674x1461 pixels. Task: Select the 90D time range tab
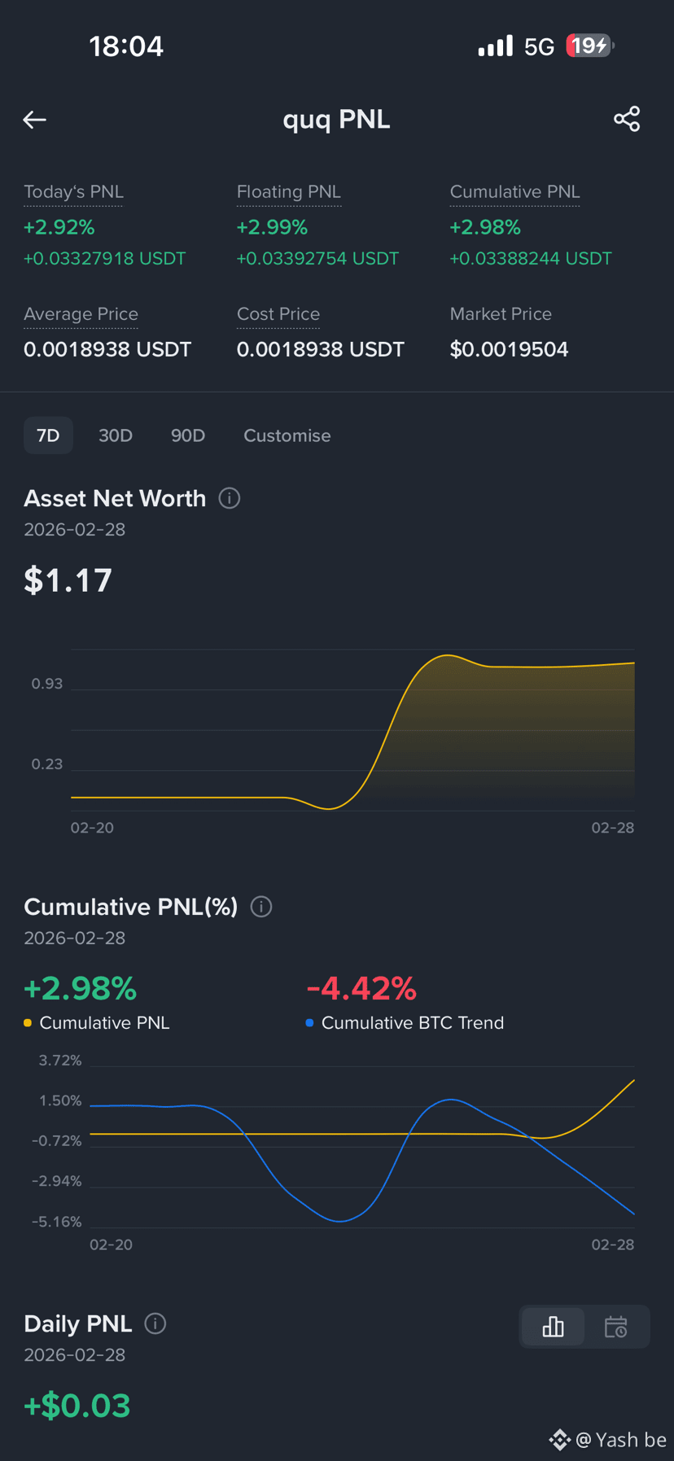tap(188, 435)
